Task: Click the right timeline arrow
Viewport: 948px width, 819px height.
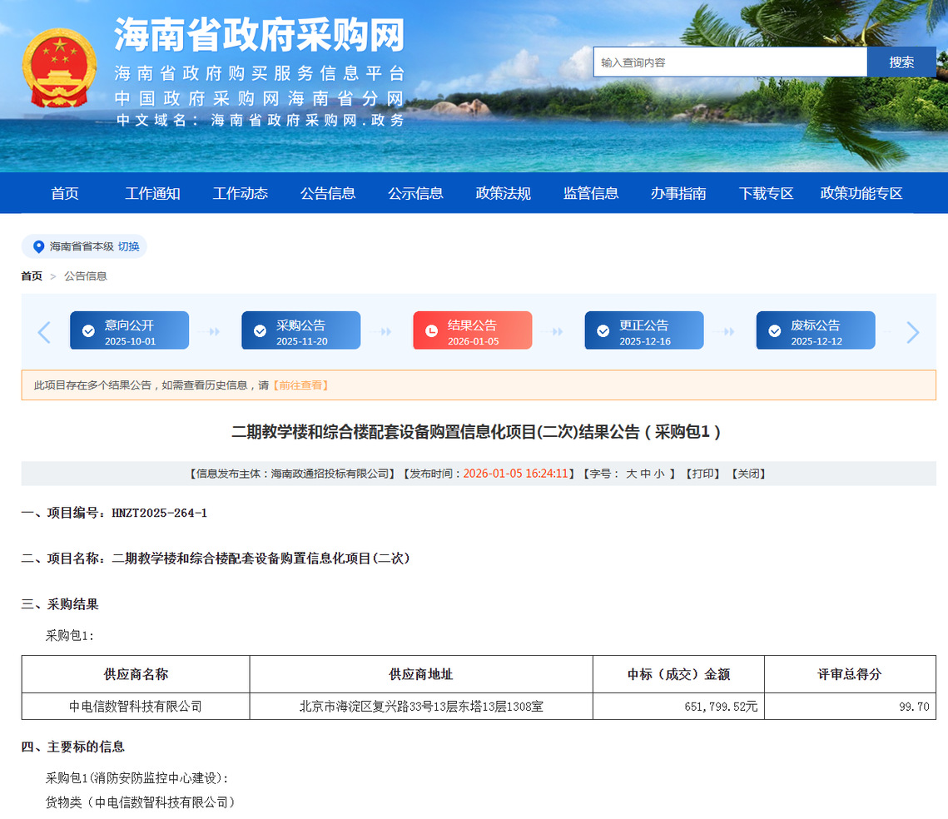Action: 912,332
